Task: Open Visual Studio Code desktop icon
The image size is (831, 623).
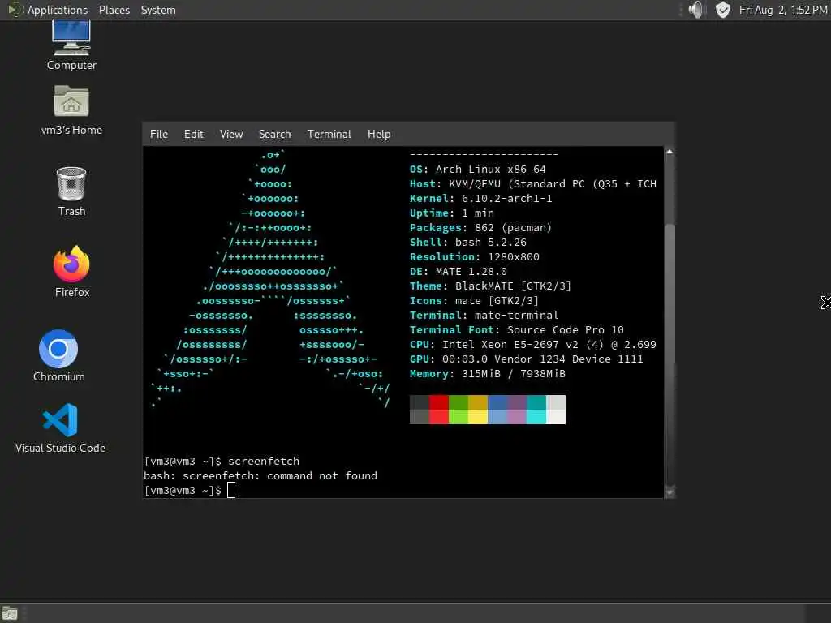Action: 60,428
